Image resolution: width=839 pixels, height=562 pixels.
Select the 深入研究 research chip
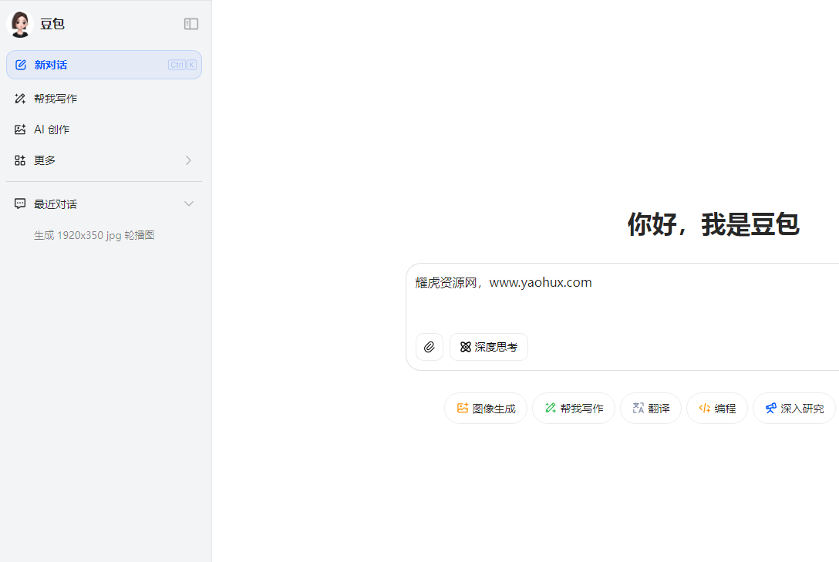pos(794,409)
